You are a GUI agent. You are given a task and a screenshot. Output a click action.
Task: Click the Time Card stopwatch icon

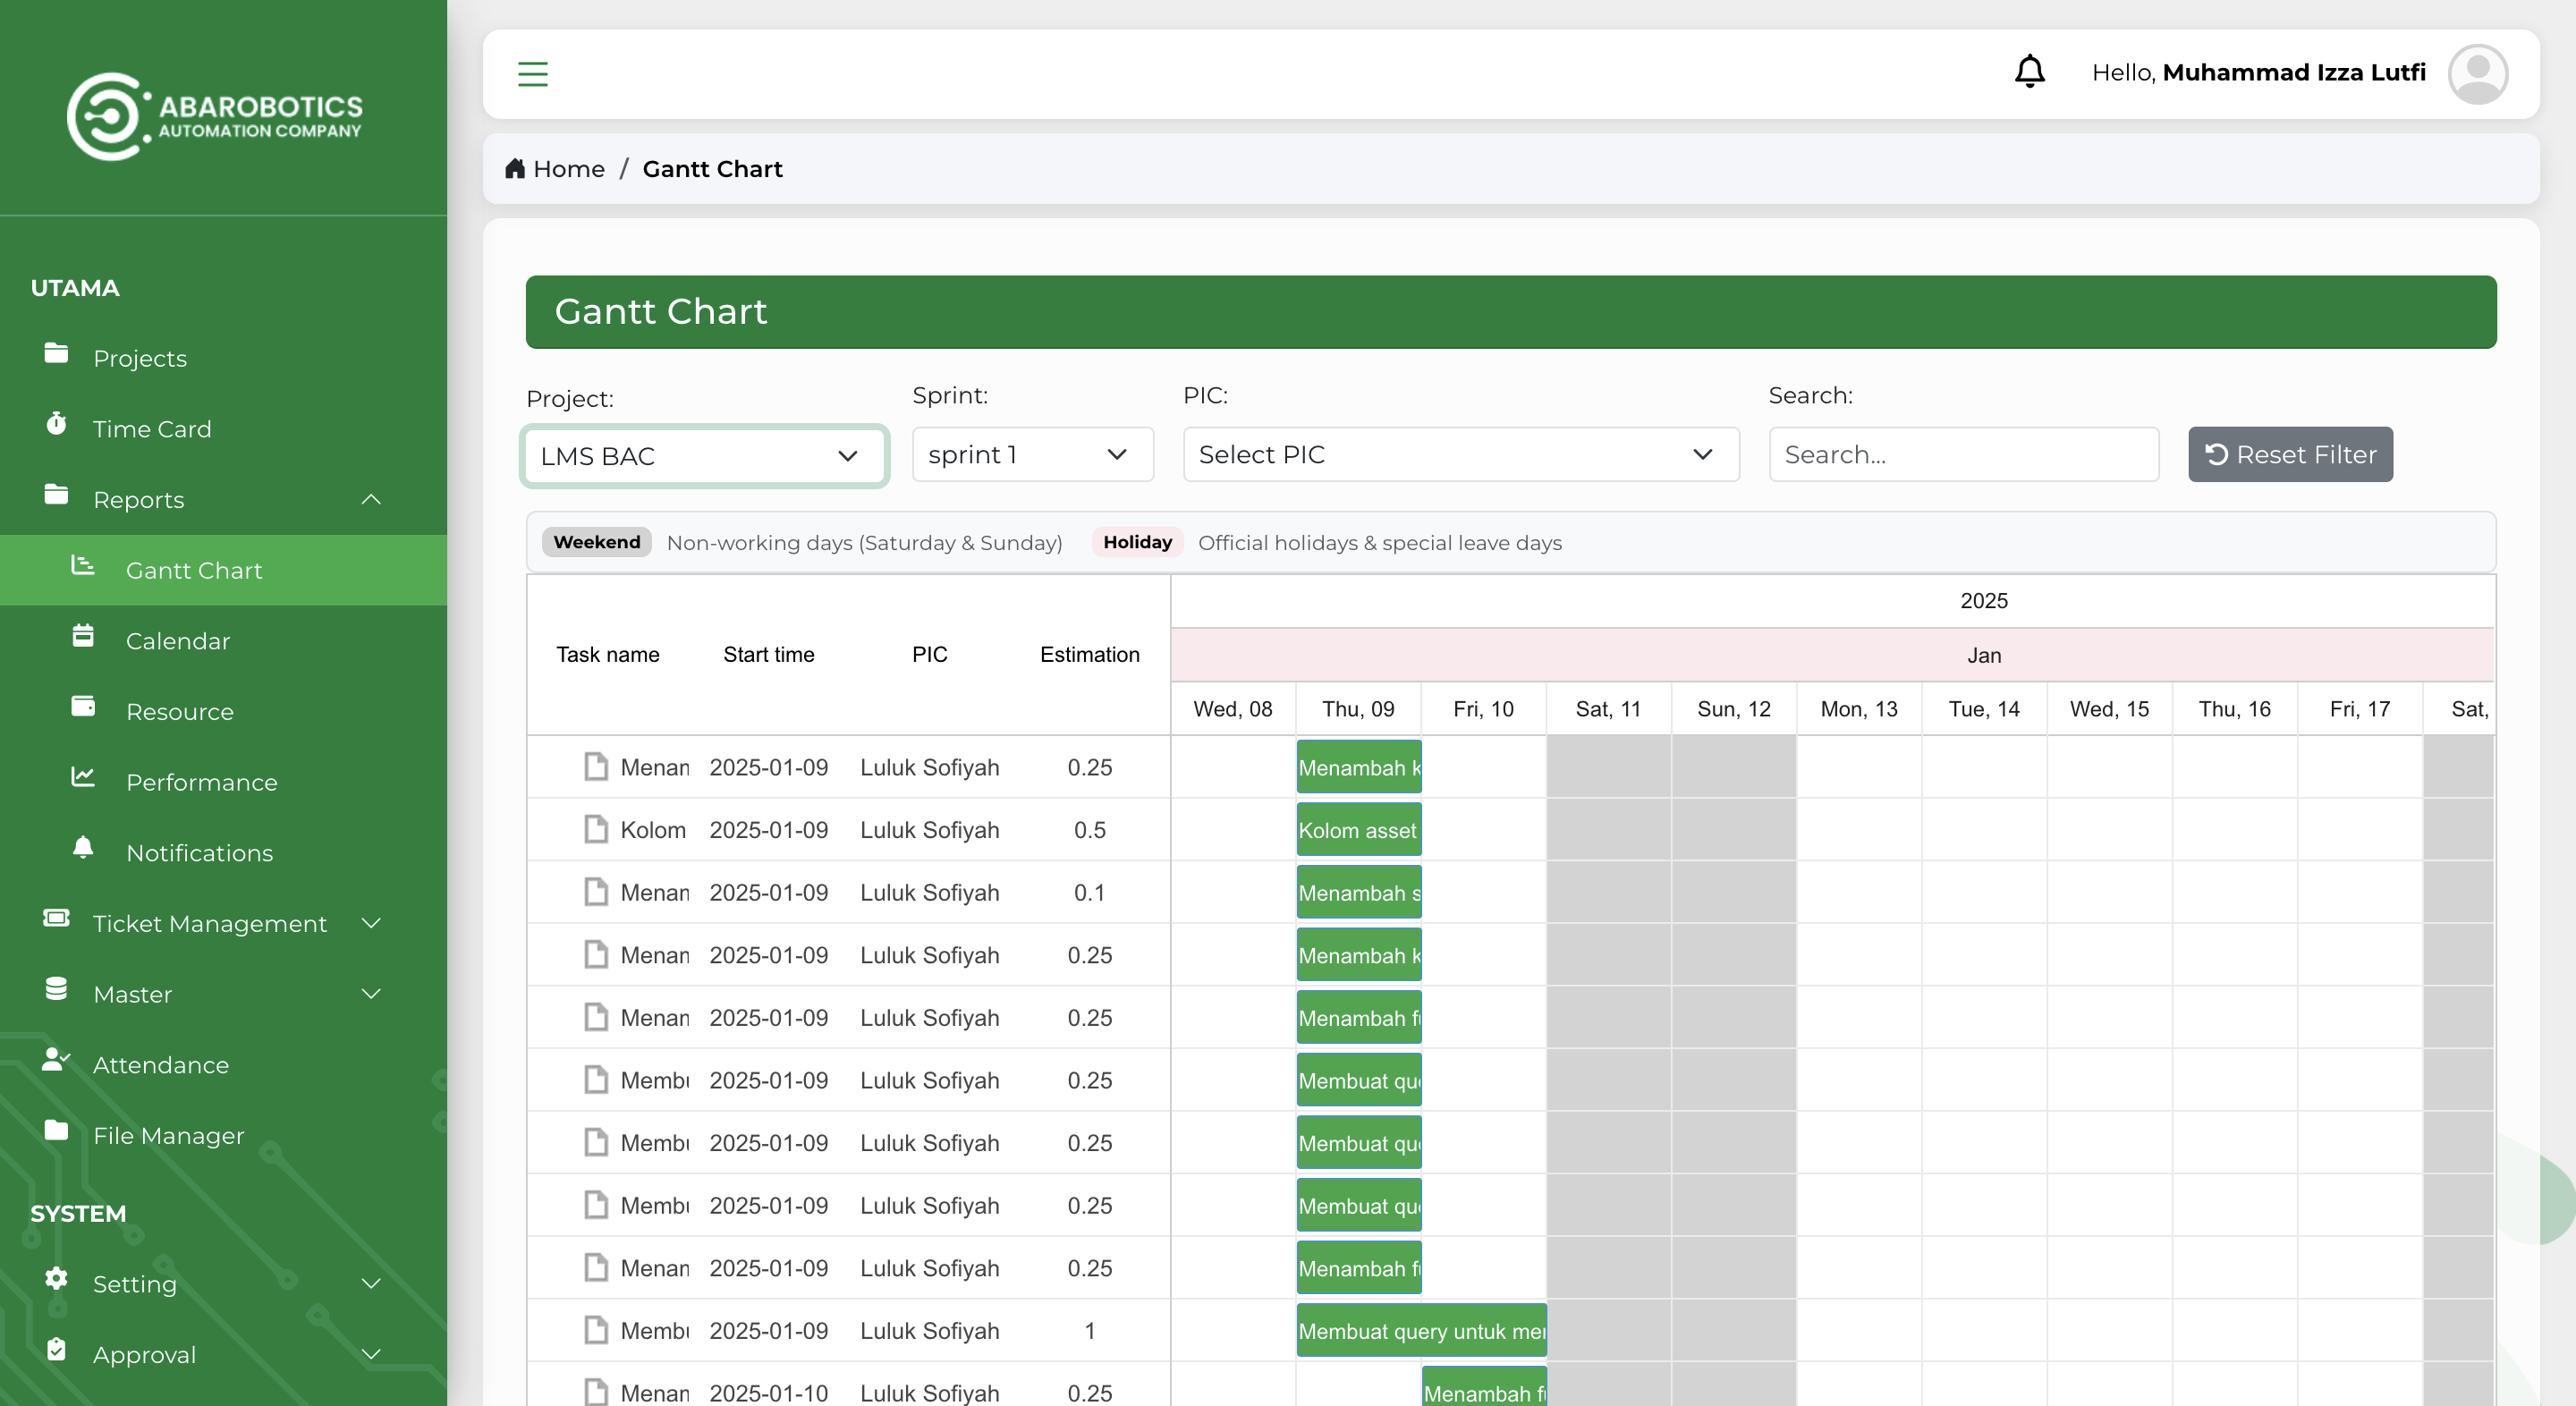56,424
